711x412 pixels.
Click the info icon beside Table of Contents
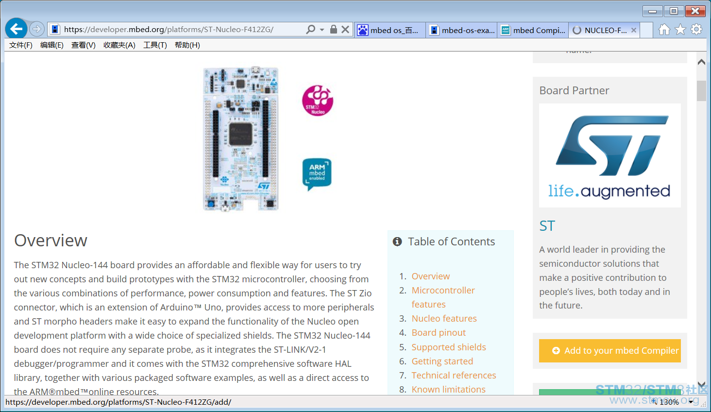coord(397,241)
